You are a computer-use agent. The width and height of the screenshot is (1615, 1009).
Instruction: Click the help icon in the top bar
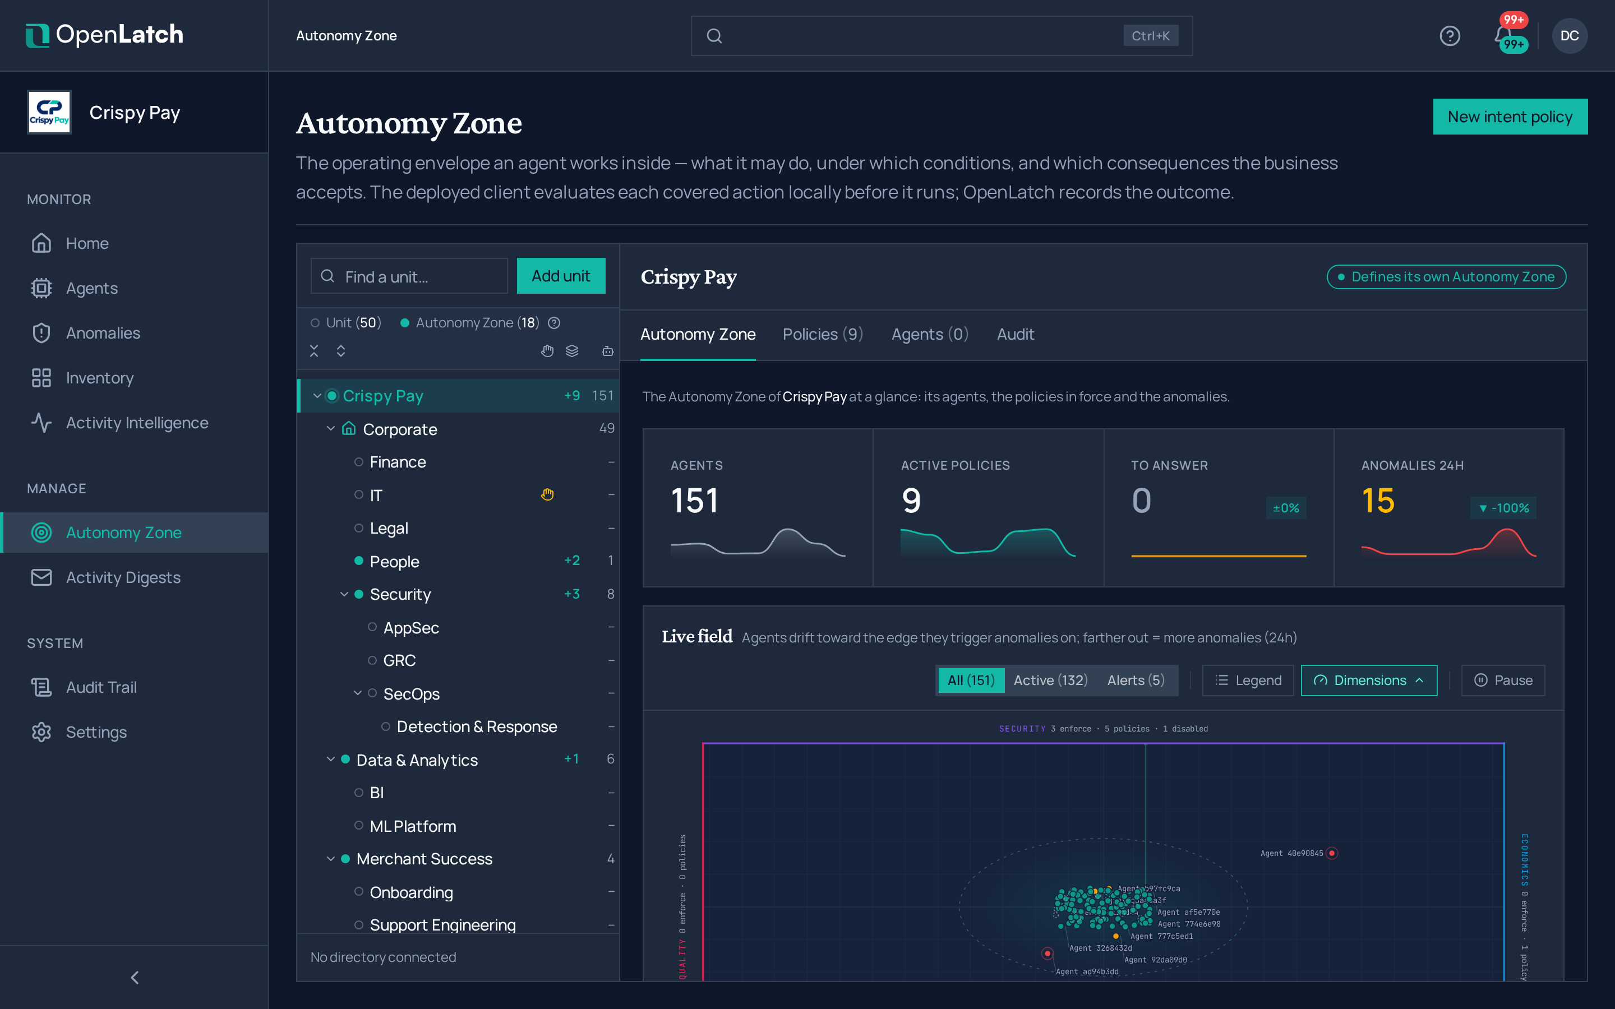(x=1450, y=35)
